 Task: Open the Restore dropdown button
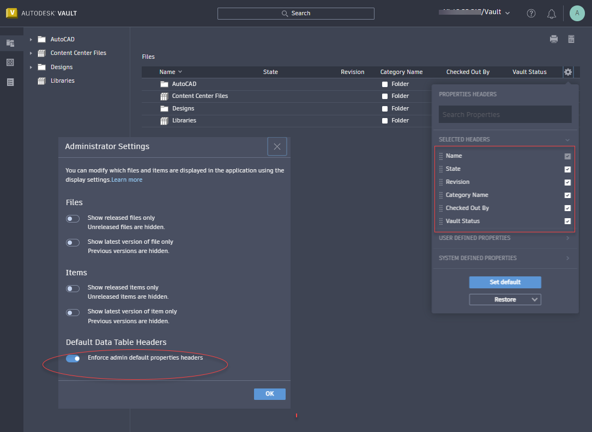coord(505,300)
